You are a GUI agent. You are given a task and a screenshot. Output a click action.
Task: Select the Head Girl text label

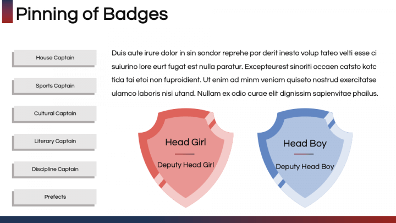[x=186, y=143]
